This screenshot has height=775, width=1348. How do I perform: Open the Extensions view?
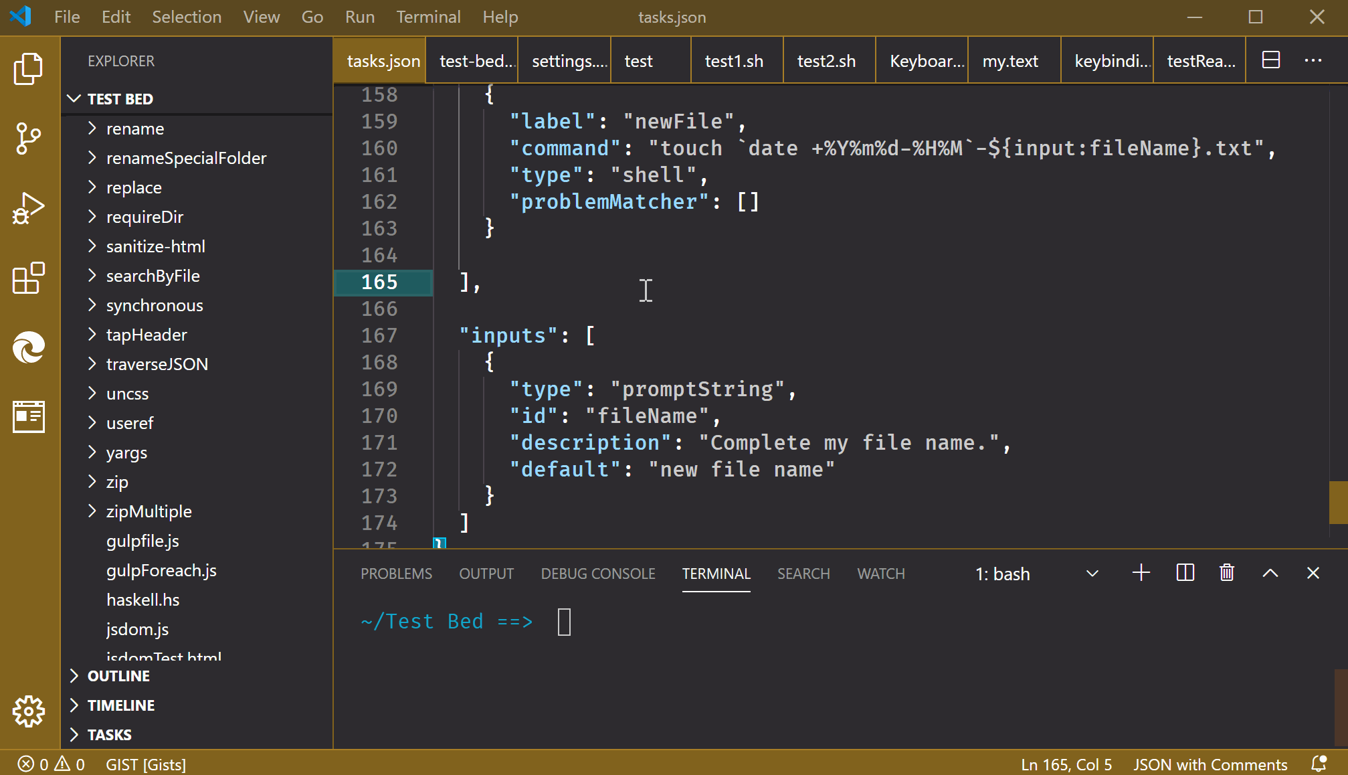pyautogui.click(x=29, y=279)
